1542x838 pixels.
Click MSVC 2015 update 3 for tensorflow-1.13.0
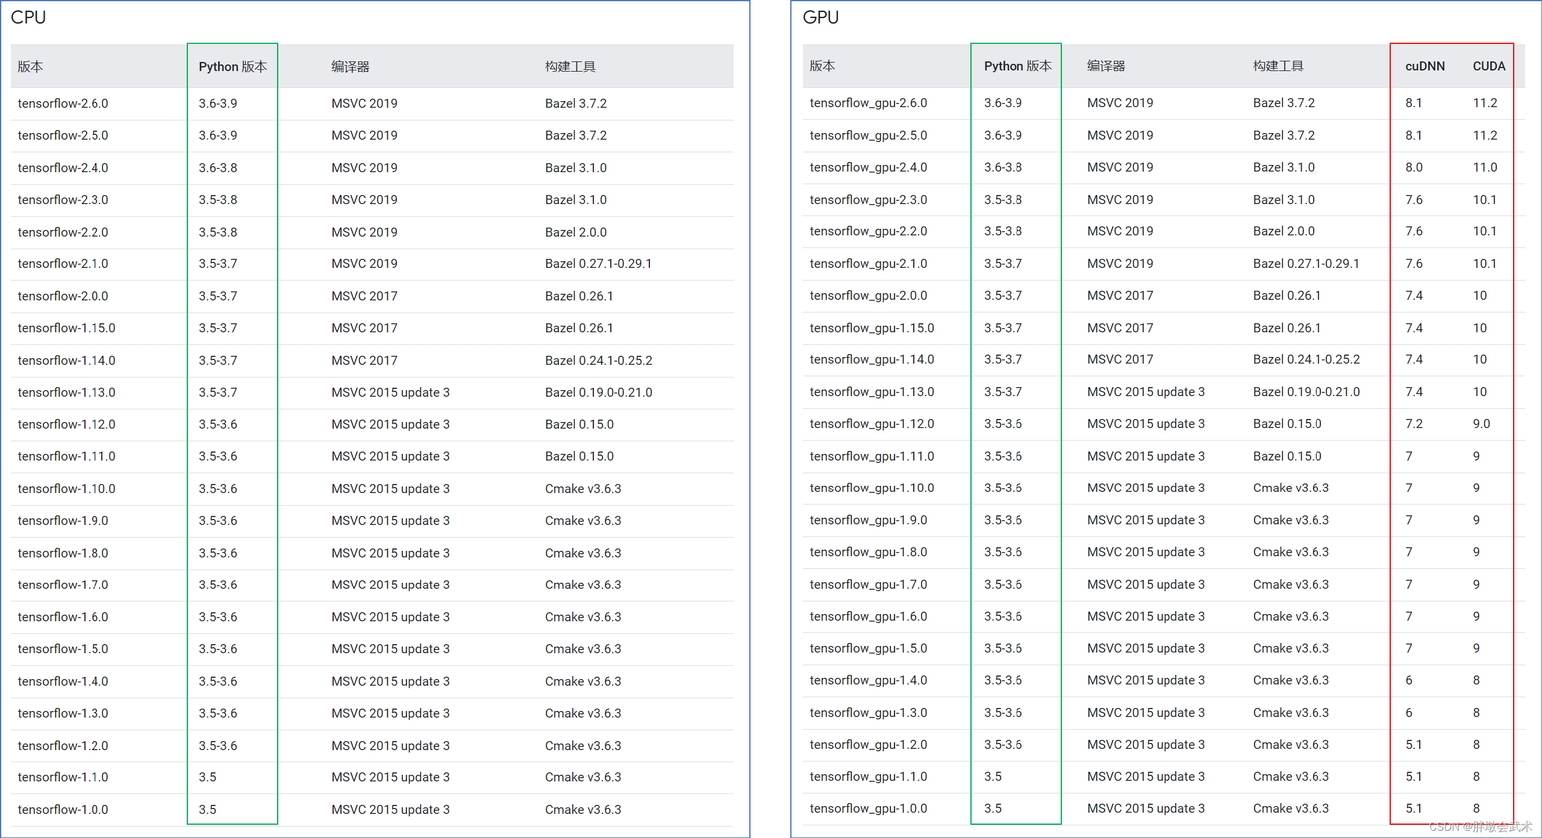[x=390, y=393]
